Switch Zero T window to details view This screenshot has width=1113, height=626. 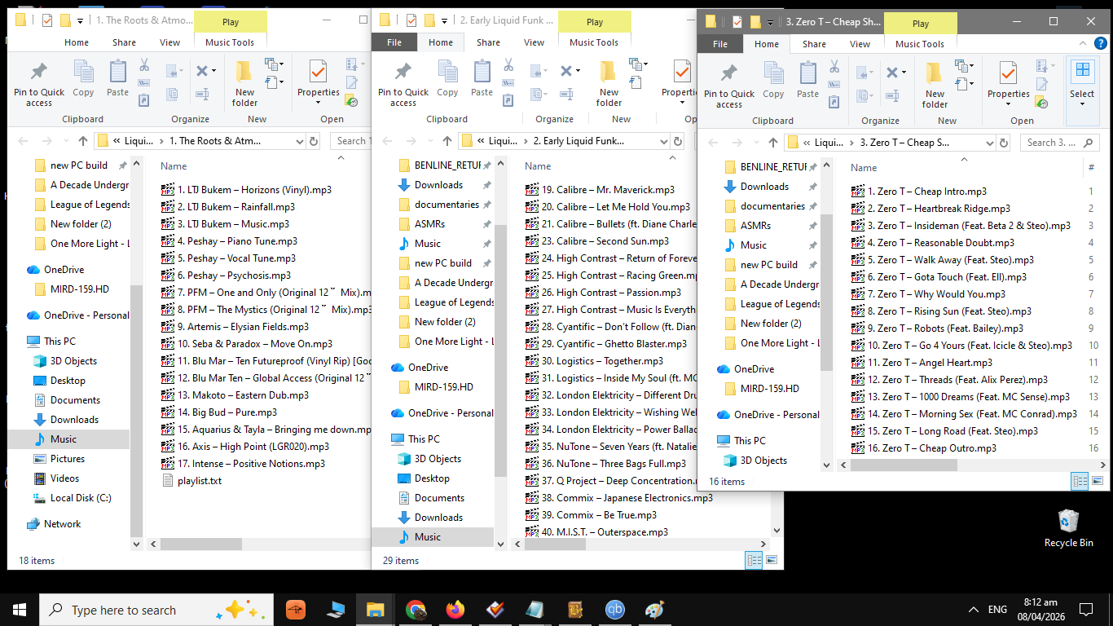1080,481
